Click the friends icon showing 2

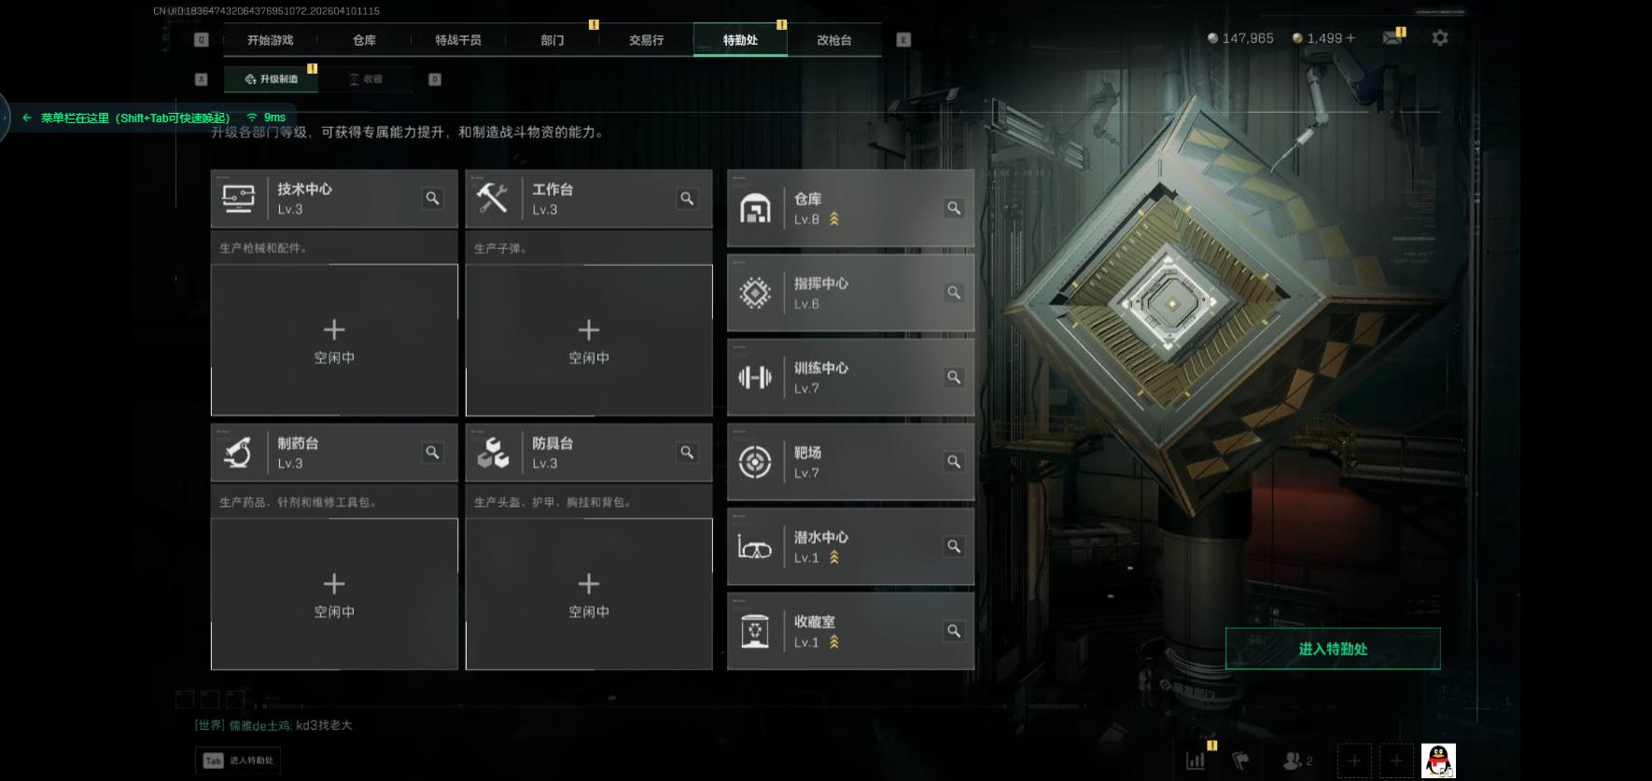(x=1297, y=760)
